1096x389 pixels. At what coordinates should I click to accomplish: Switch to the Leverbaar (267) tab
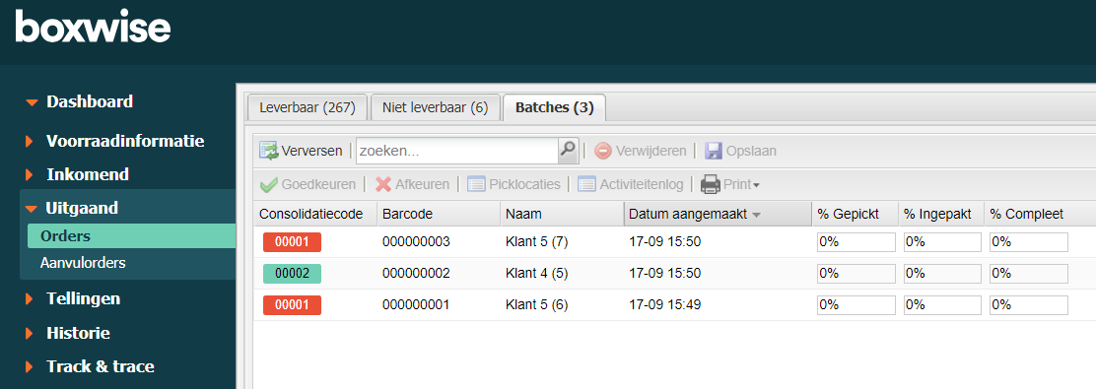tap(308, 108)
